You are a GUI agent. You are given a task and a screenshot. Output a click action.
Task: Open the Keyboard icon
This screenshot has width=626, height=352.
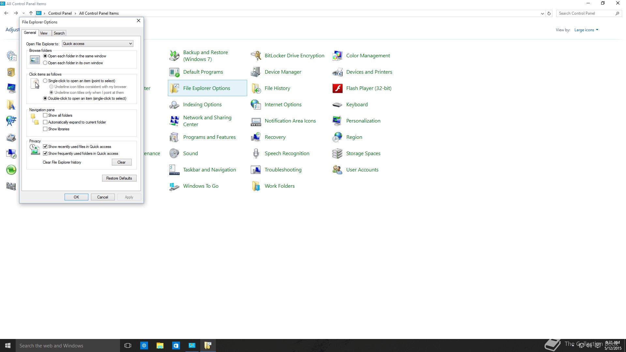click(x=337, y=105)
